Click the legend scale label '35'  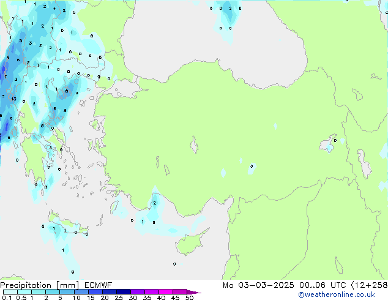(147, 298)
